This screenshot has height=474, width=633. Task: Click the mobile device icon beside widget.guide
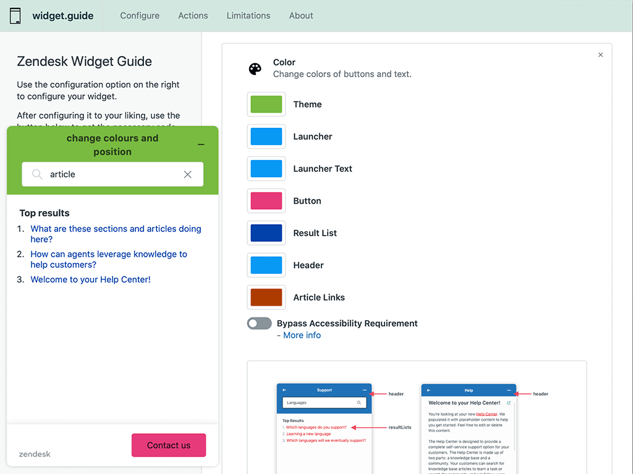point(16,15)
